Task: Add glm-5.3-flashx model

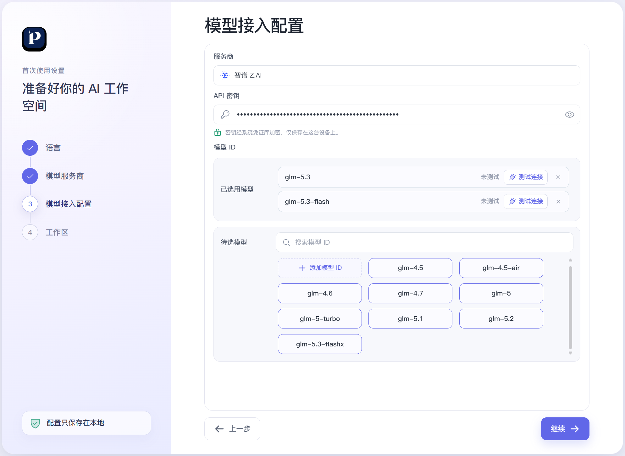Action: point(320,344)
